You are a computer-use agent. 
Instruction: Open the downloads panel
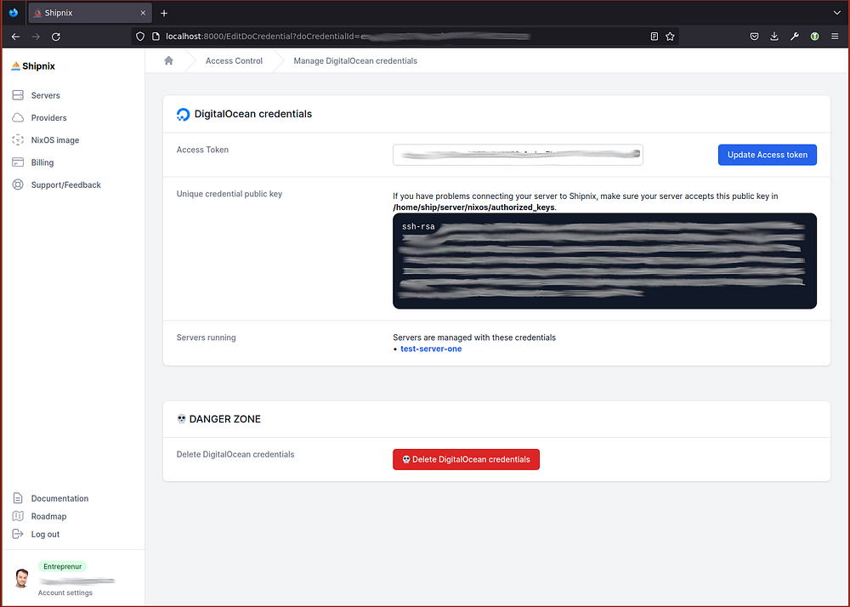click(774, 37)
